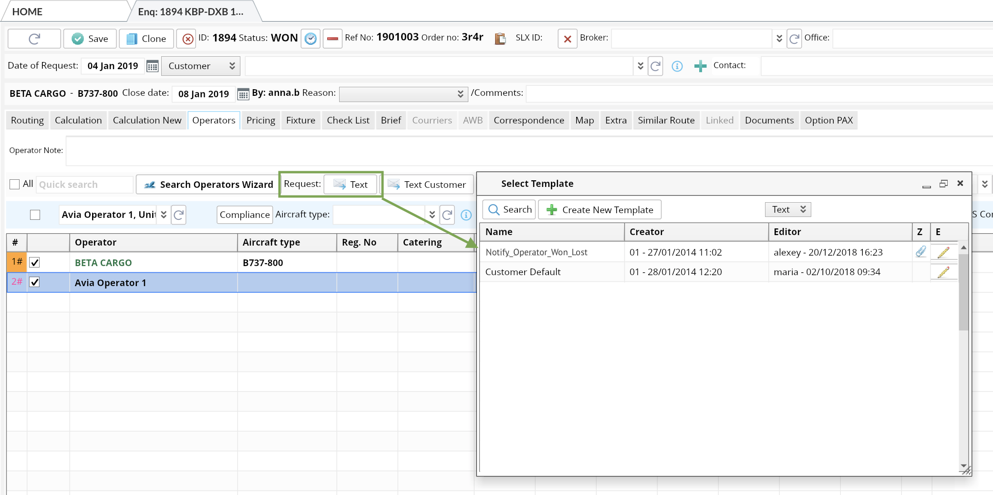
Task: Click Create New Template button
Action: [x=600, y=210]
